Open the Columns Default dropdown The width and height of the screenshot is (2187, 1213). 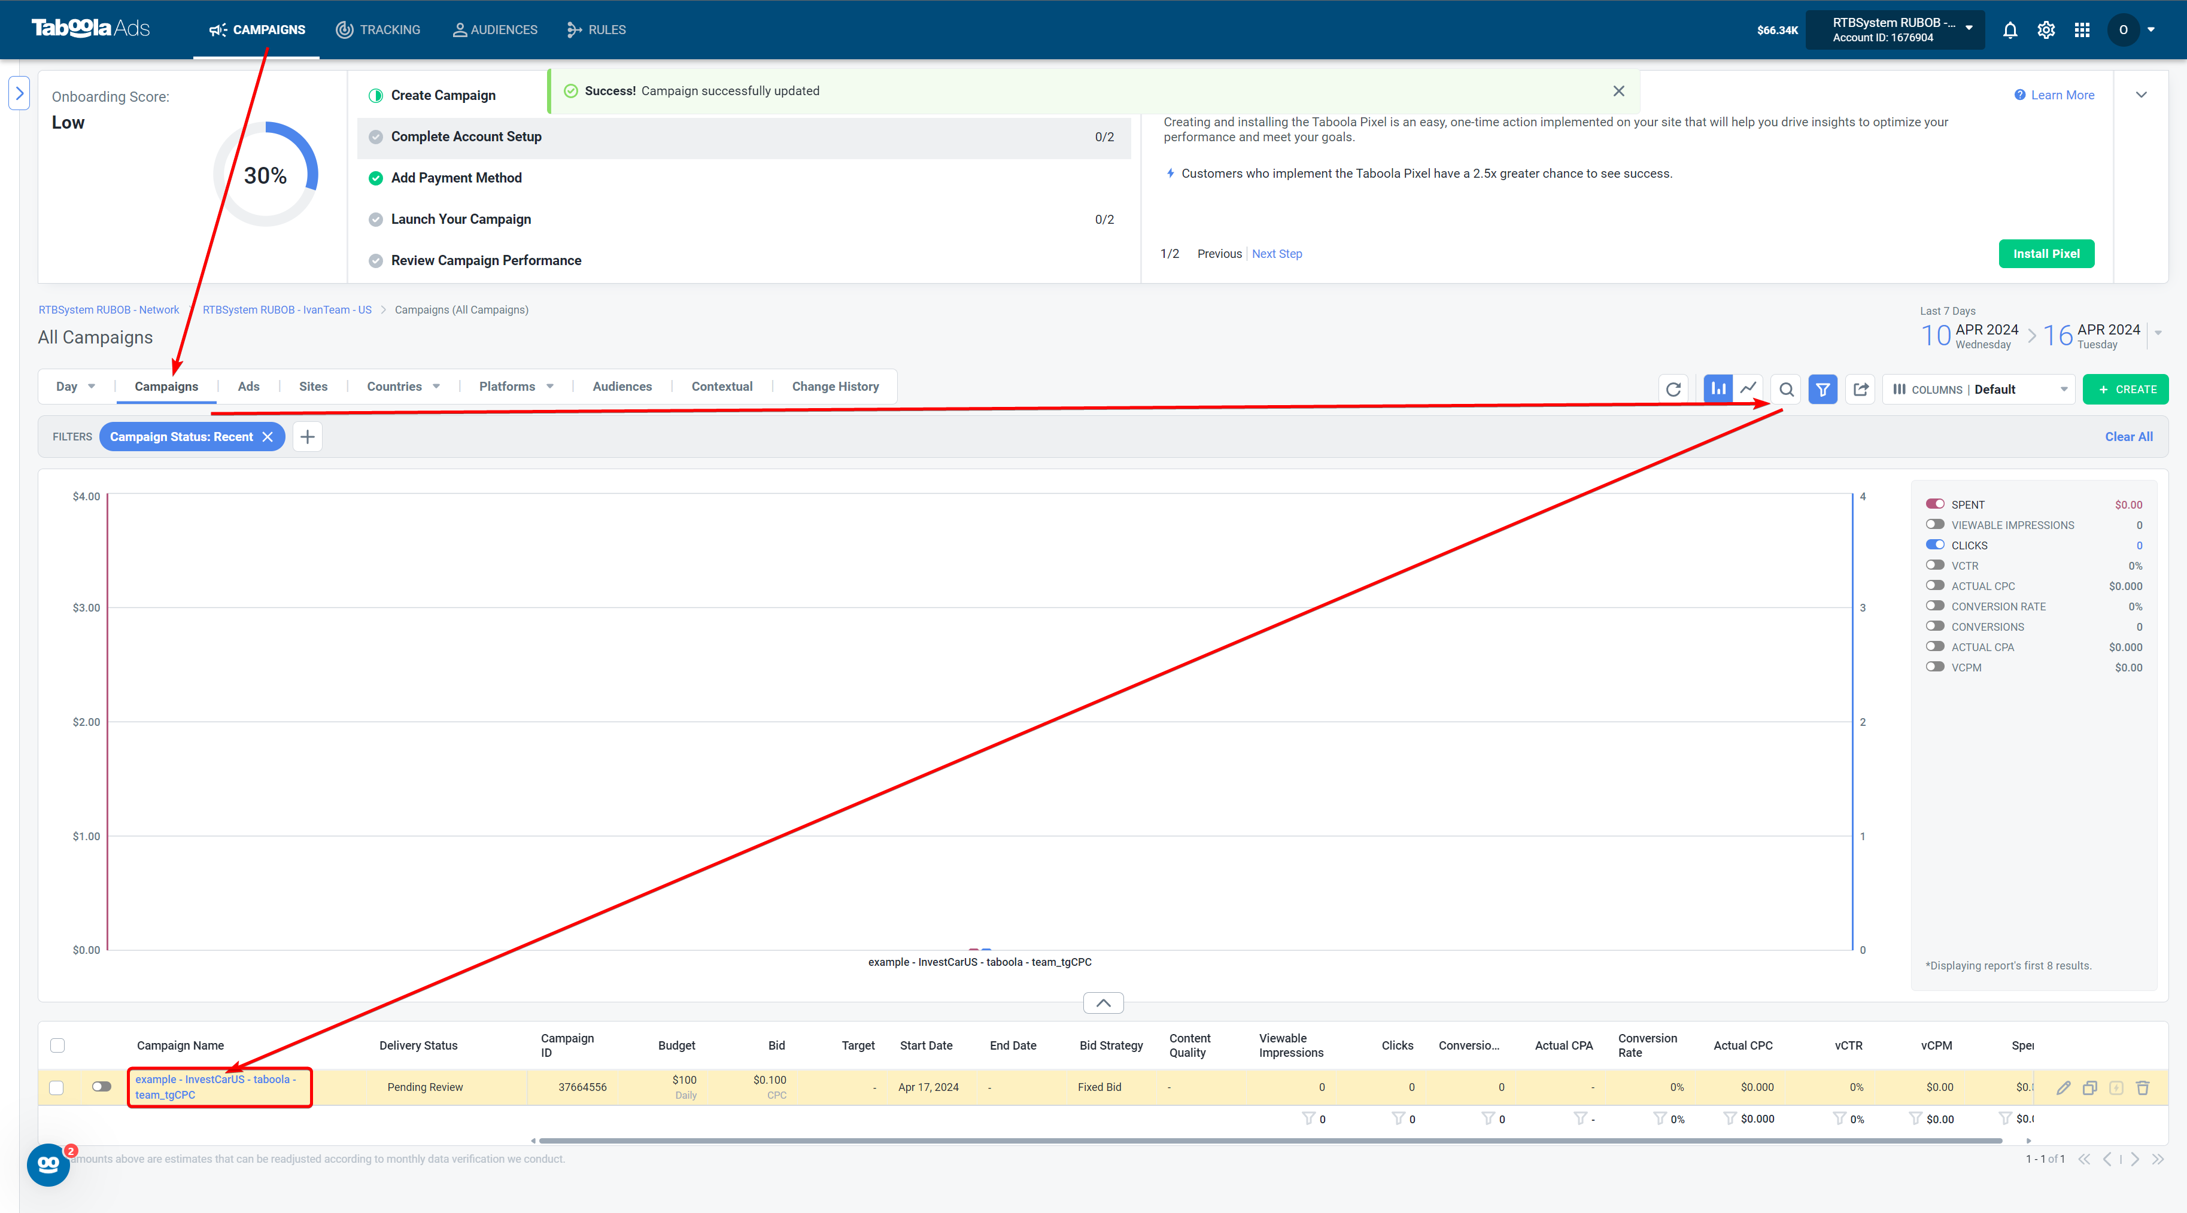pyautogui.click(x=1979, y=390)
